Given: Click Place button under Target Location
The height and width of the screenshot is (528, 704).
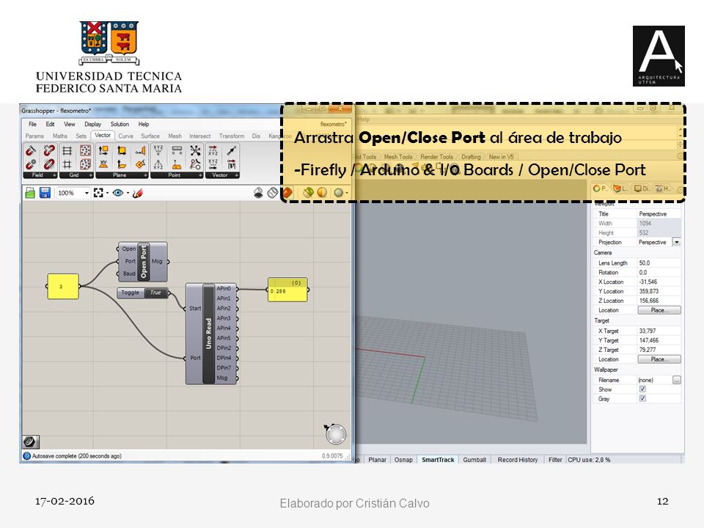Looking at the screenshot, I should click(659, 359).
